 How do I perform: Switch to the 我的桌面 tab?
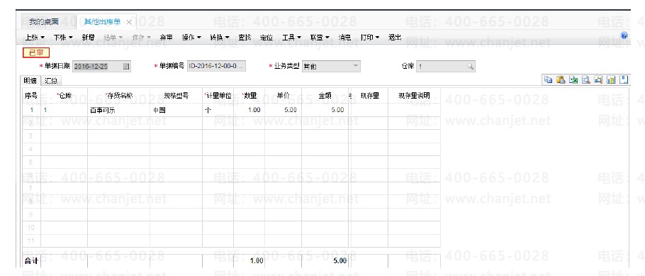[x=44, y=22]
